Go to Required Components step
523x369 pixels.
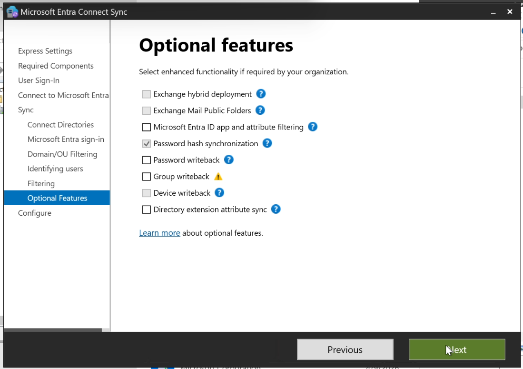(x=56, y=66)
